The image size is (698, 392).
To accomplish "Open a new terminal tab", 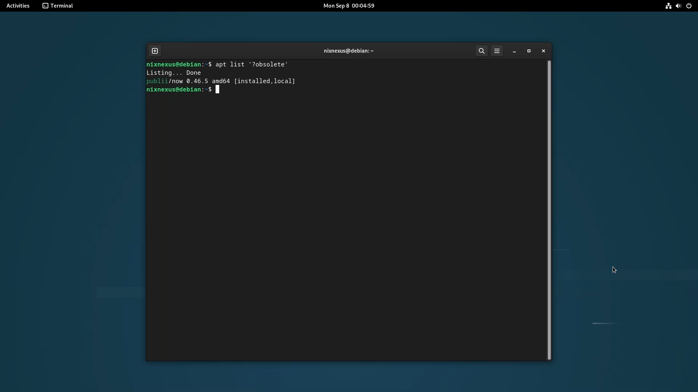I will click(155, 51).
